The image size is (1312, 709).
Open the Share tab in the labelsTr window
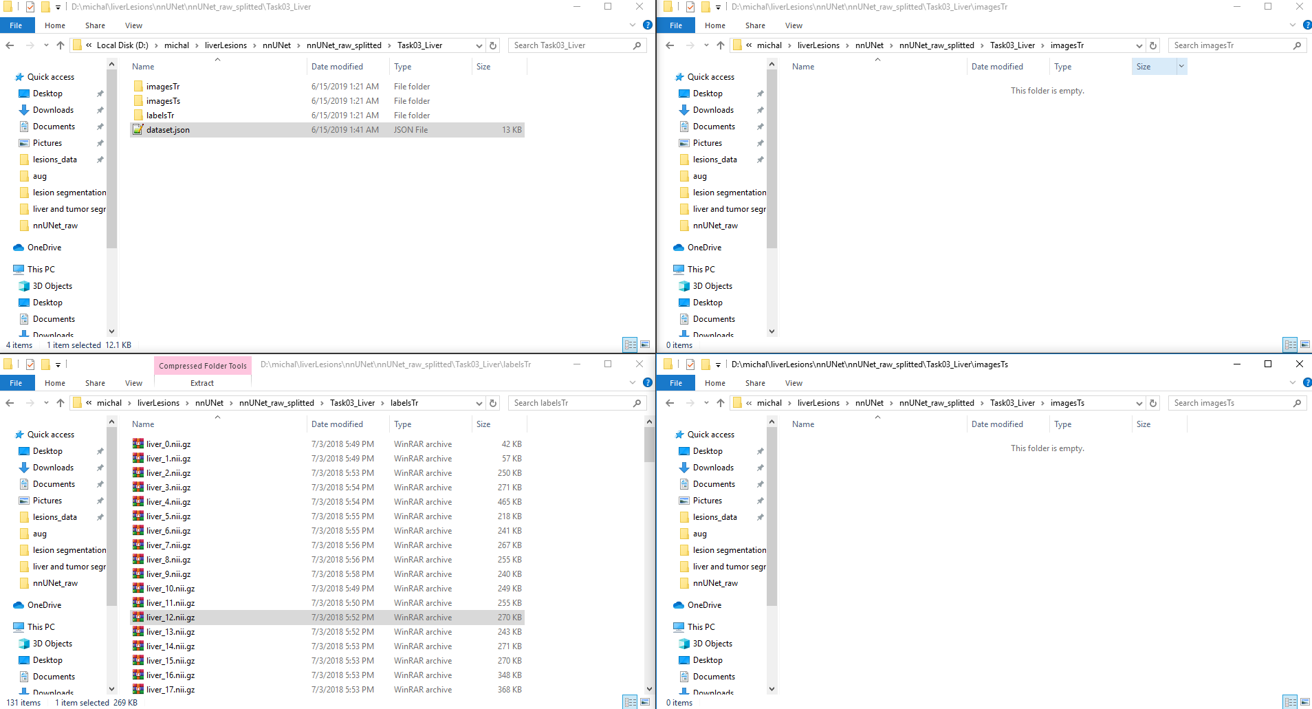(x=94, y=382)
